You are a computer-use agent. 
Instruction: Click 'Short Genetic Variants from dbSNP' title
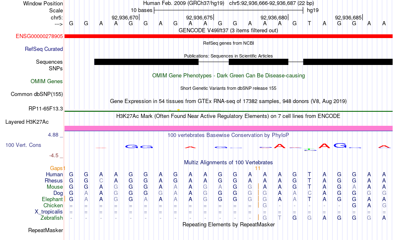click(x=228, y=88)
